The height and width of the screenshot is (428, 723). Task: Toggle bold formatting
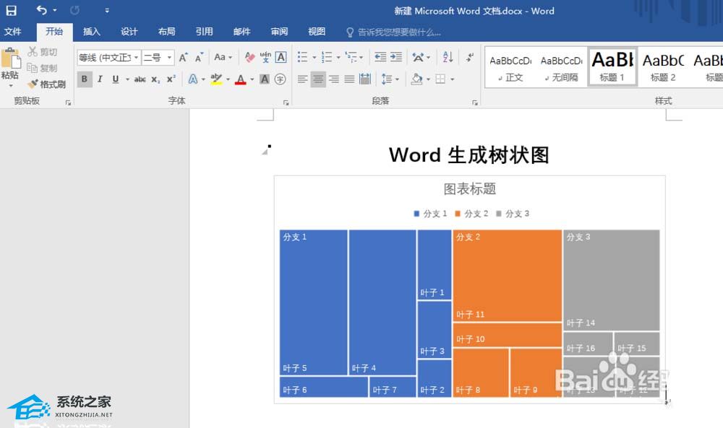coord(85,79)
